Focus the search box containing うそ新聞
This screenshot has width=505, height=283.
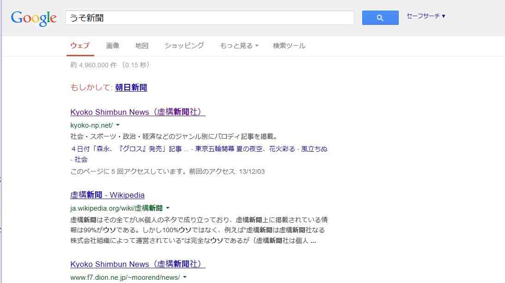click(210, 18)
